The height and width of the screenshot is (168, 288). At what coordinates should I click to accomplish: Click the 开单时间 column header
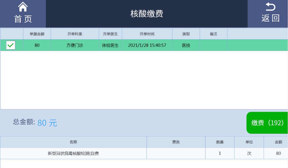pos(147,34)
